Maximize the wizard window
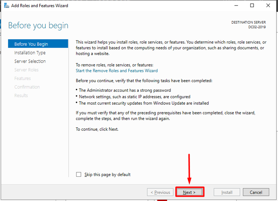 point(252,5)
